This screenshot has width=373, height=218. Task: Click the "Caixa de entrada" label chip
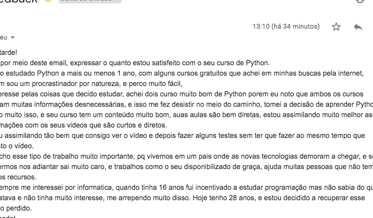(90, 1)
